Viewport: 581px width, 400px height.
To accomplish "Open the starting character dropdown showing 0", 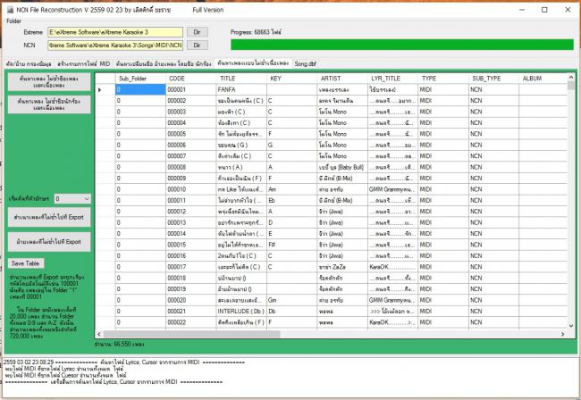I will [x=72, y=199].
